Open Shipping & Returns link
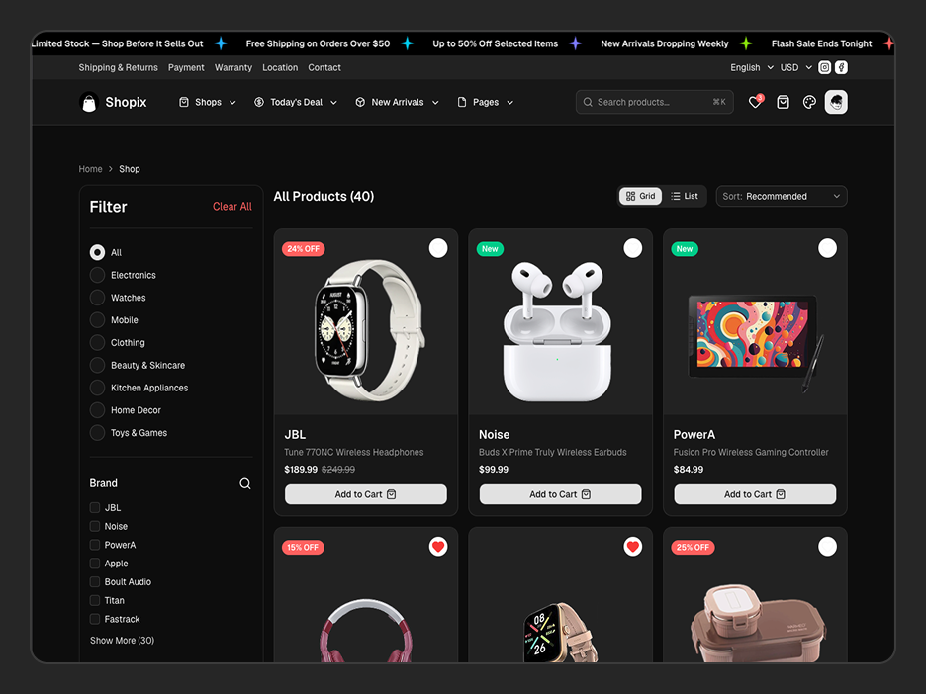This screenshot has width=926, height=694. coord(118,67)
